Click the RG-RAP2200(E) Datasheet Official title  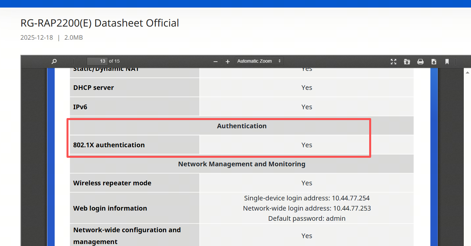[100, 23]
